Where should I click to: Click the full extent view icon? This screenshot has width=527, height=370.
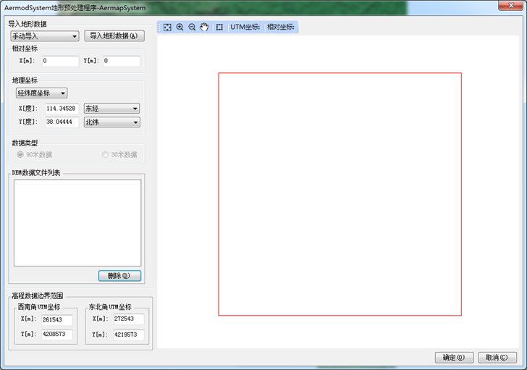[x=167, y=27]
